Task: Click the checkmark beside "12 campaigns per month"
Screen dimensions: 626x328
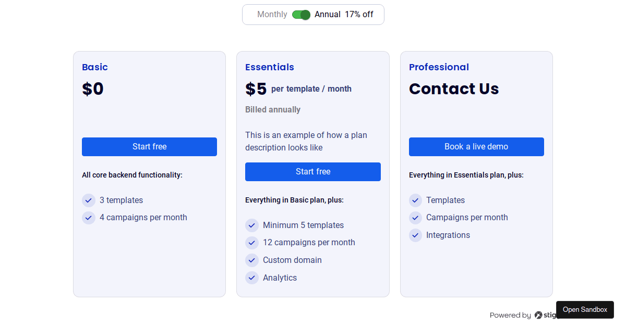Action: point(252,243)
